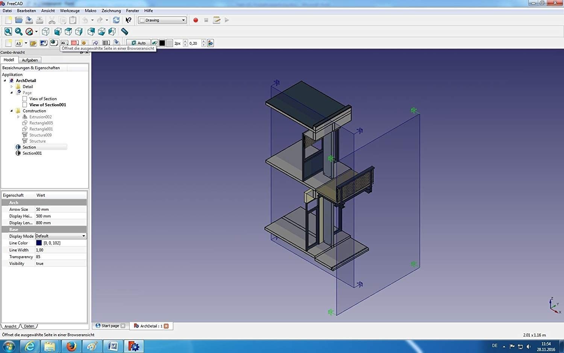Open the Makro menu
This screenshot has height=353, width=564.
[x=90, y=11]
